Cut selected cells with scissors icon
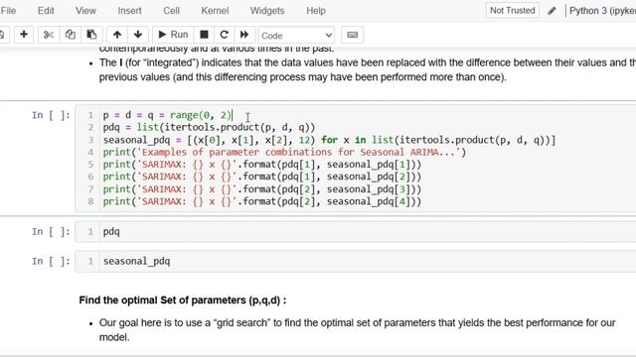Viewport: 636px width, 357px height. click(49, 35)
